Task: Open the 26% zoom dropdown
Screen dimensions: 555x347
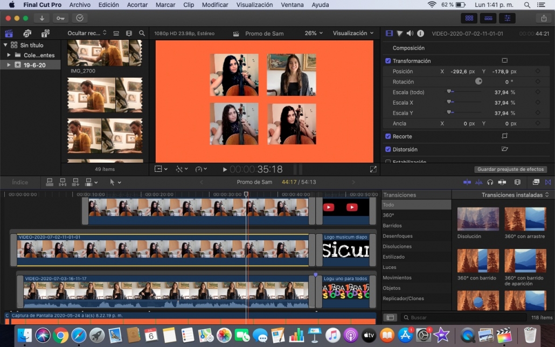Action: click(314, 33)
